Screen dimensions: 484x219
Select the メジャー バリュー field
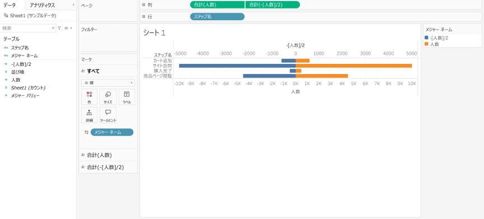tap(25, 96)
